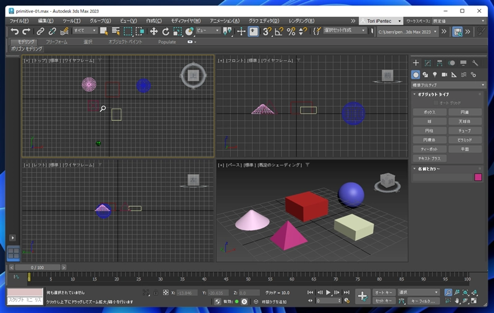
Task: Open the レンダリング(R) menu
Action: click(x=301, y=21)
